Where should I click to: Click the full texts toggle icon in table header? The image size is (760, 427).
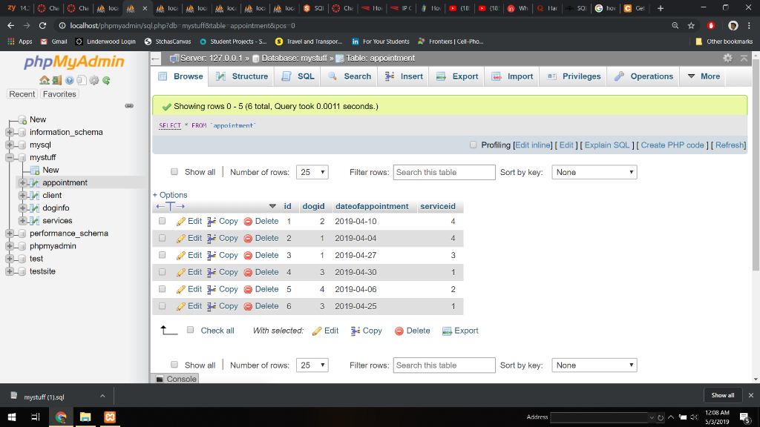point(170,206)
